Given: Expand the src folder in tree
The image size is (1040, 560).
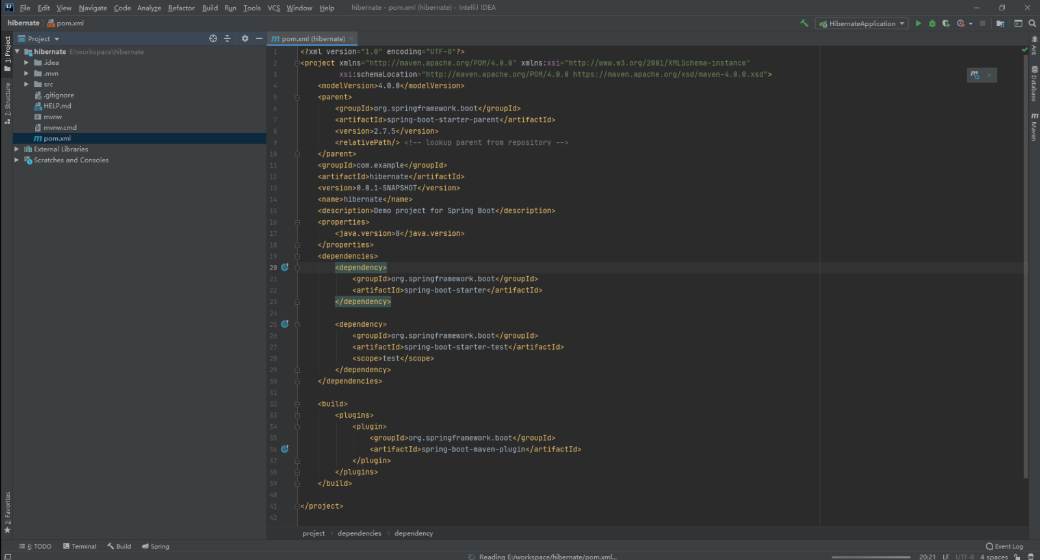Looking at the screenshot, I should 27,84.
